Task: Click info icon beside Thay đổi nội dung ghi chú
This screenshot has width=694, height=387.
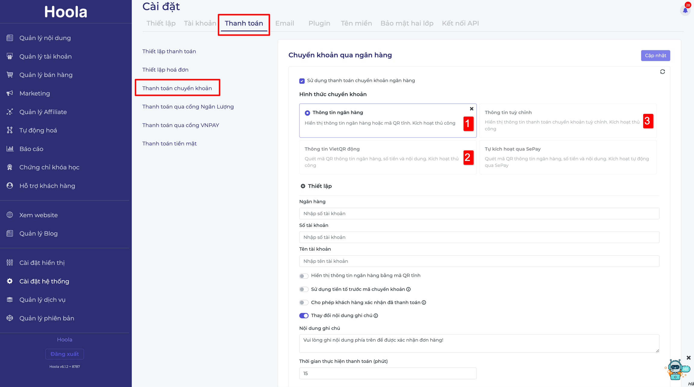Action: (x=376, y=316)
